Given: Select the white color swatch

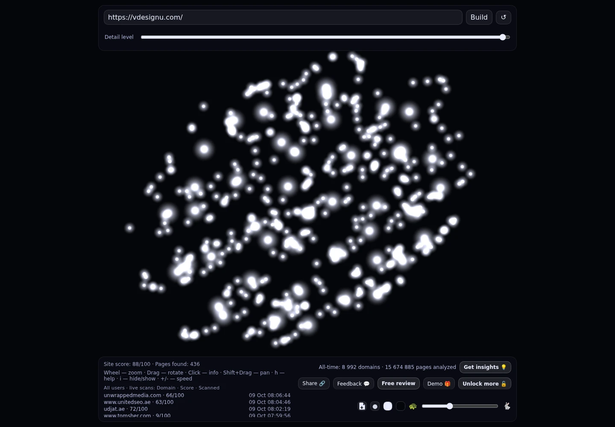Looking at the screenshot, I should tap(388, 406).
